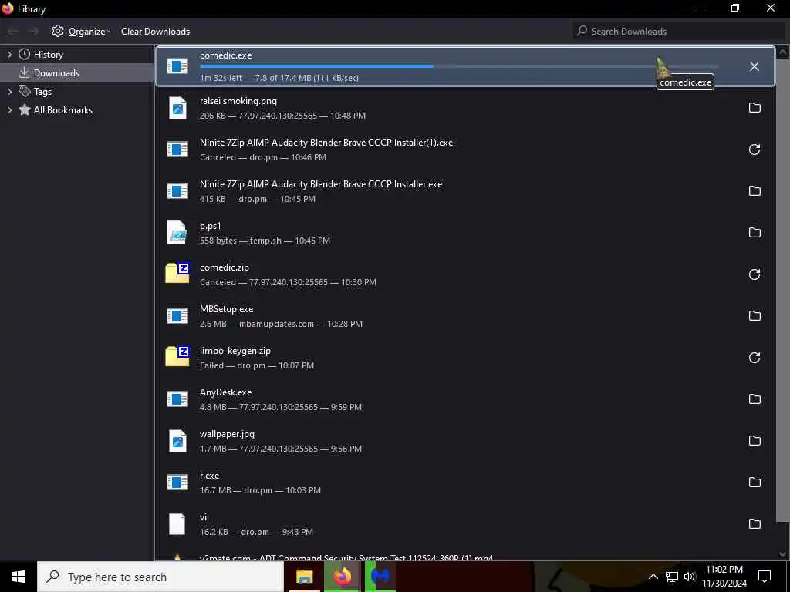Click the AnyDesk.exe file icon
Viewport: 790px width, 592px height.
(177, 399)
